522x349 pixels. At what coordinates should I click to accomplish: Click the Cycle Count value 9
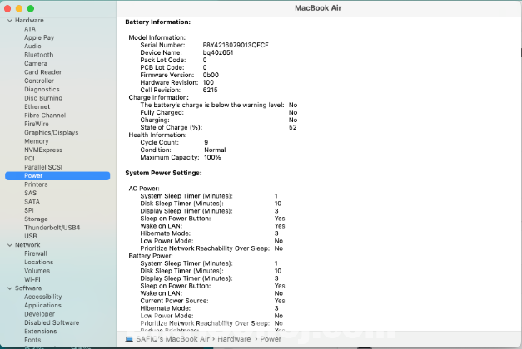(x=206, y=143)
